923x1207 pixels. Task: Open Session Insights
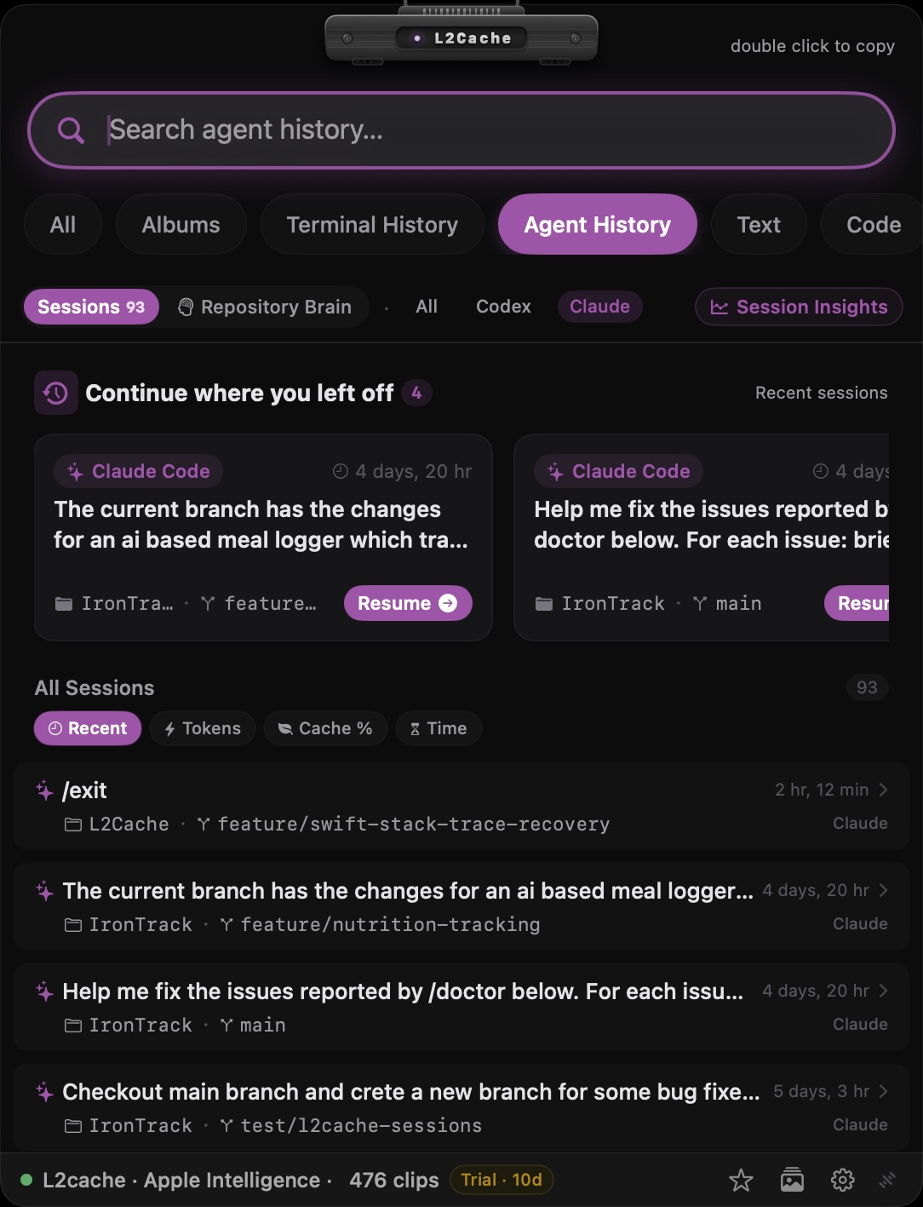pyautogui.click(x=799, y=307)
